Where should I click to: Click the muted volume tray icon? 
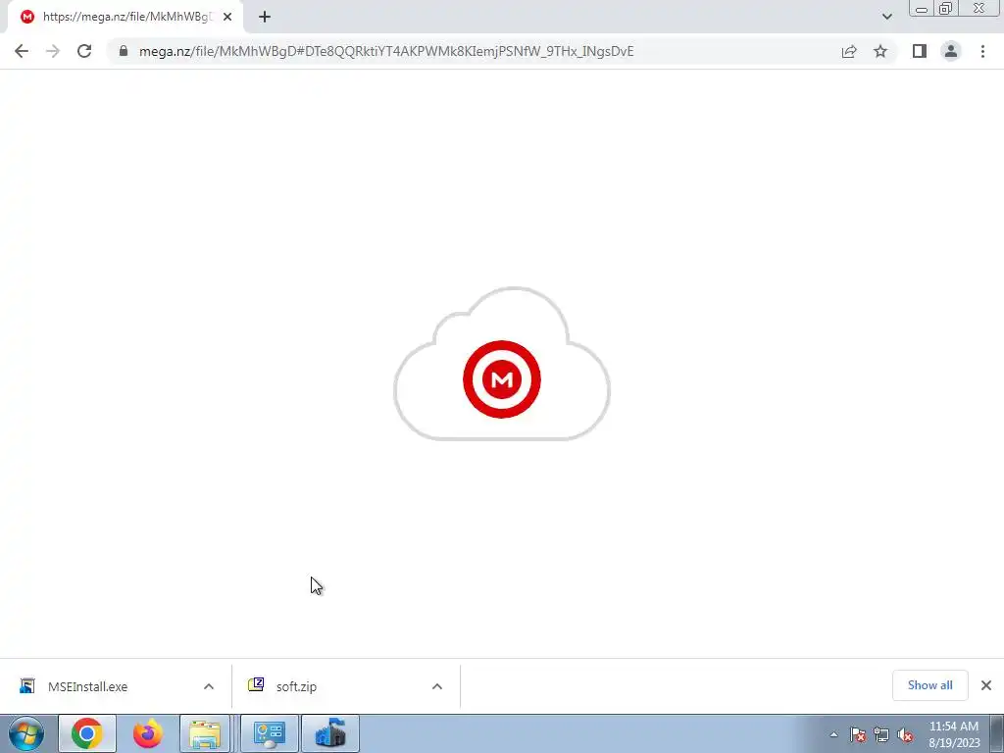905,735
